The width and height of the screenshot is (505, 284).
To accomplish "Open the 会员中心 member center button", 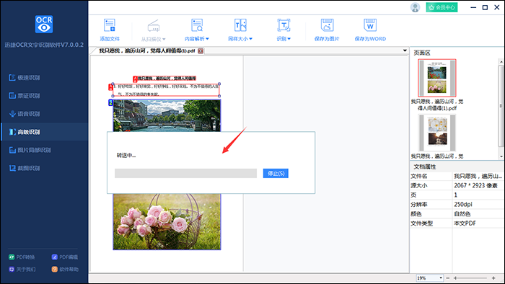I will pos(442,7).
